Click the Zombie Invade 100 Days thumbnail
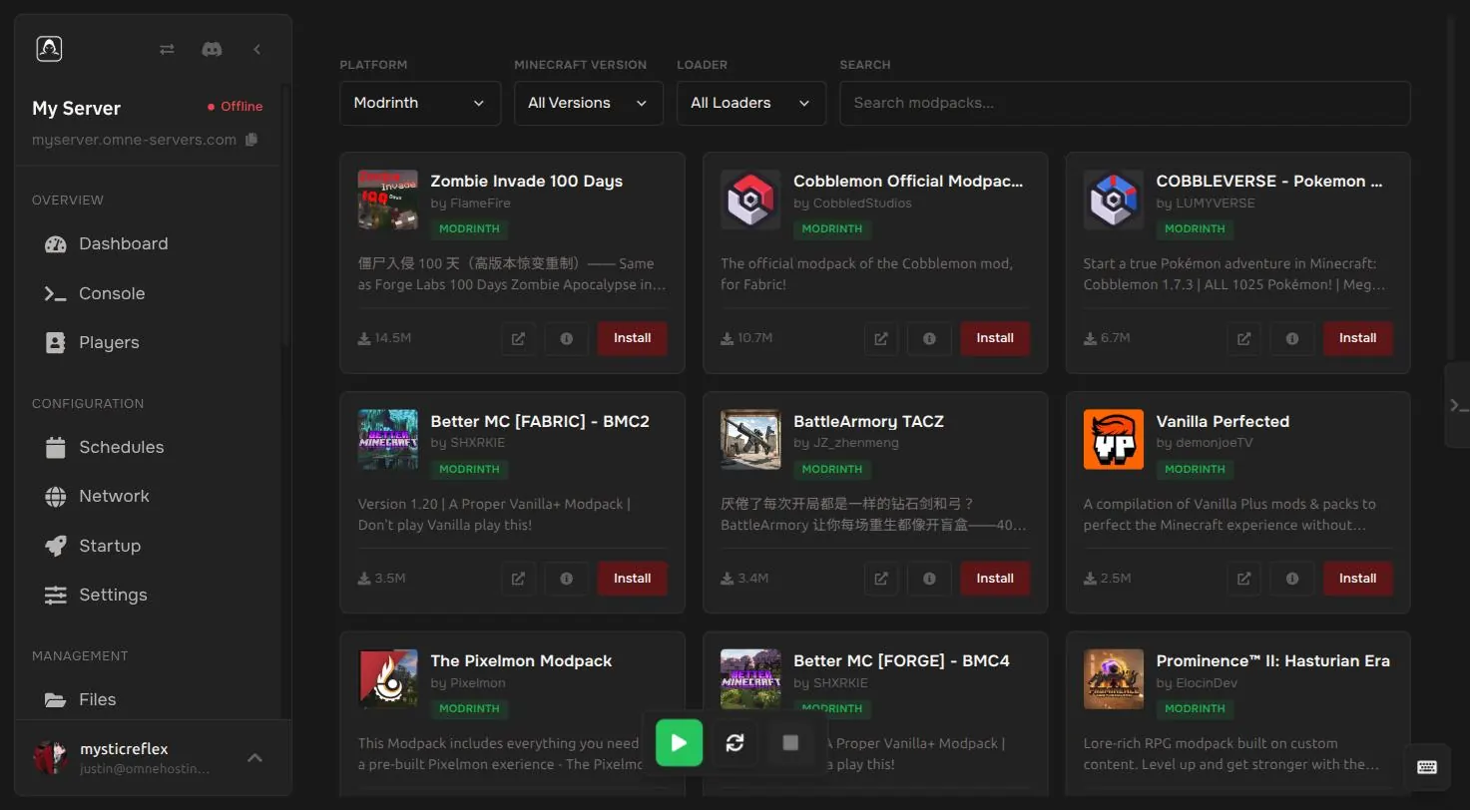 click(388, 200)
